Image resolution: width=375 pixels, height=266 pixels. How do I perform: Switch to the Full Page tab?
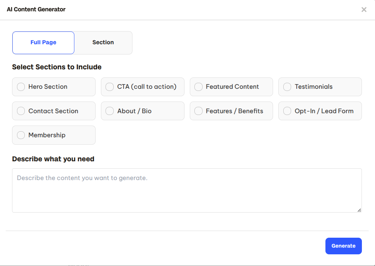[43, 42]
